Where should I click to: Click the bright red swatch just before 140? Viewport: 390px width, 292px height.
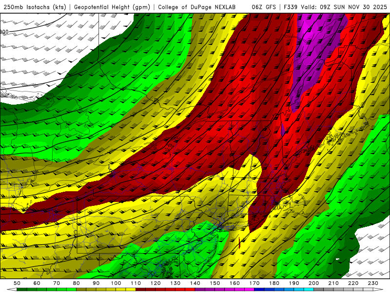coord(190,290)
